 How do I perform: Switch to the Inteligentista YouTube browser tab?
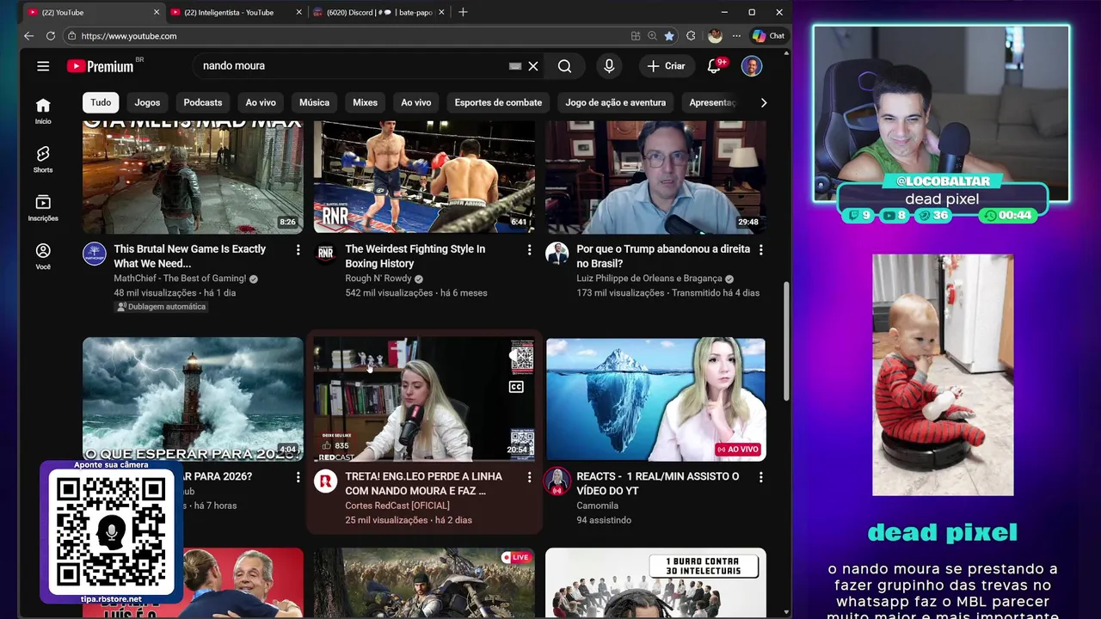point(229,12)
